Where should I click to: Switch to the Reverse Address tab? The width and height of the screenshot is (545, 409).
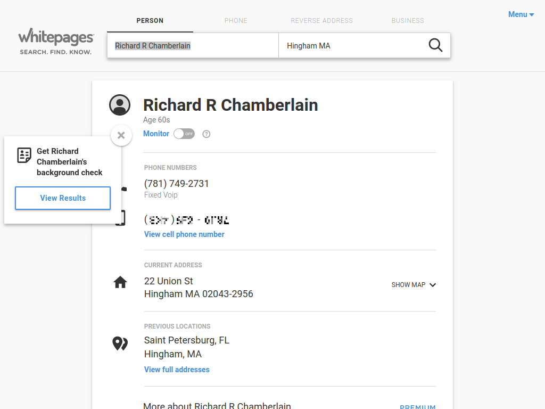[x=322, y=21]
